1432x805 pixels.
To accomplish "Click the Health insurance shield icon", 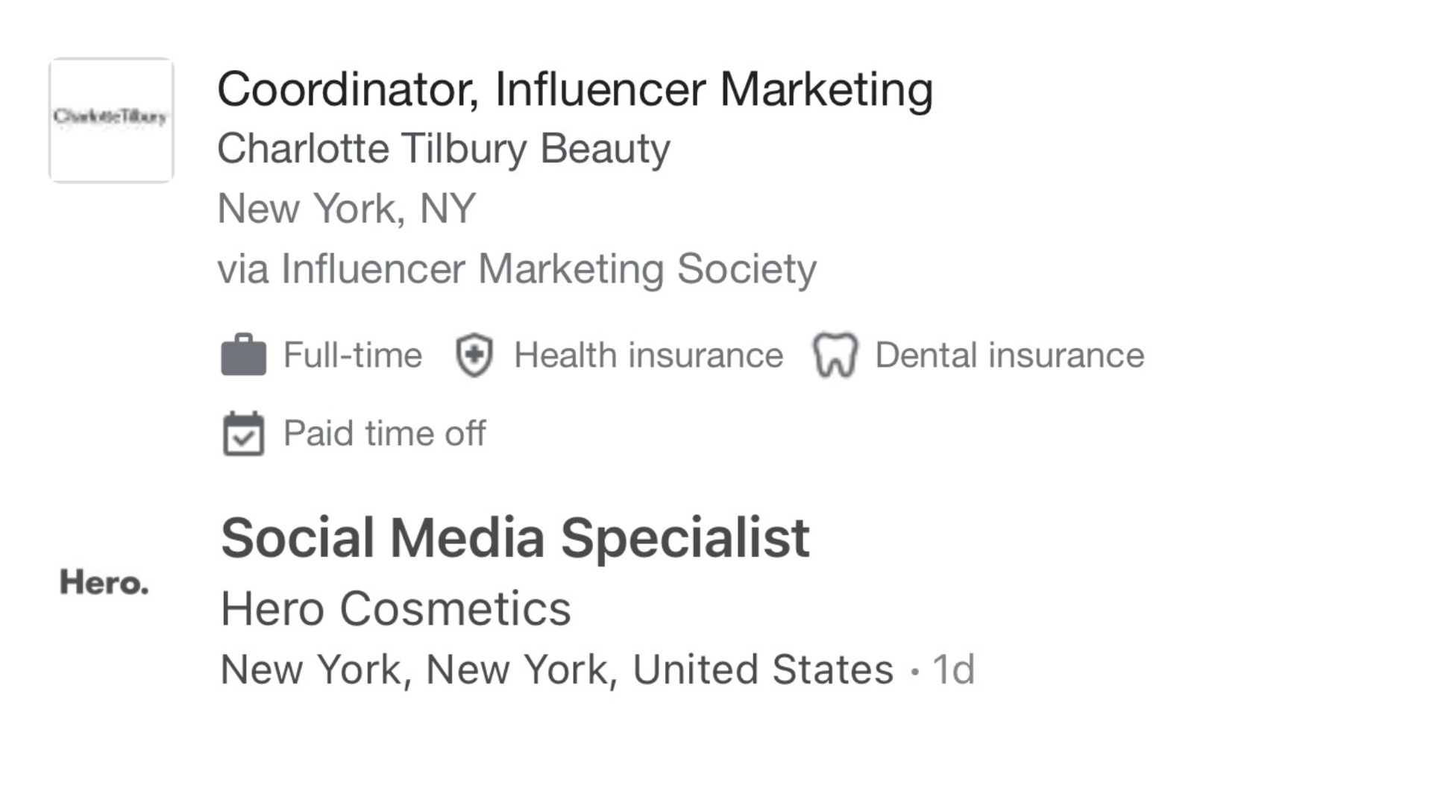I will click(x=474, y=355).
